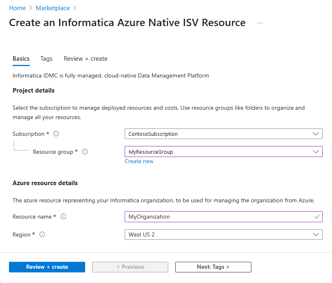Image resolution: width=332 pixels, height=283 pixels.
Task: Click the green validation checkmark in Resource name
Action: tap(317, 217)
